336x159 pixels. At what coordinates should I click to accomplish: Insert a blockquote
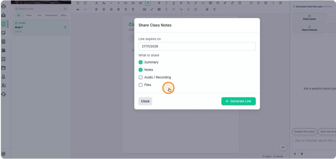[78, 9]
